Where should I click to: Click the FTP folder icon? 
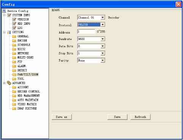[x=14, y=62]
